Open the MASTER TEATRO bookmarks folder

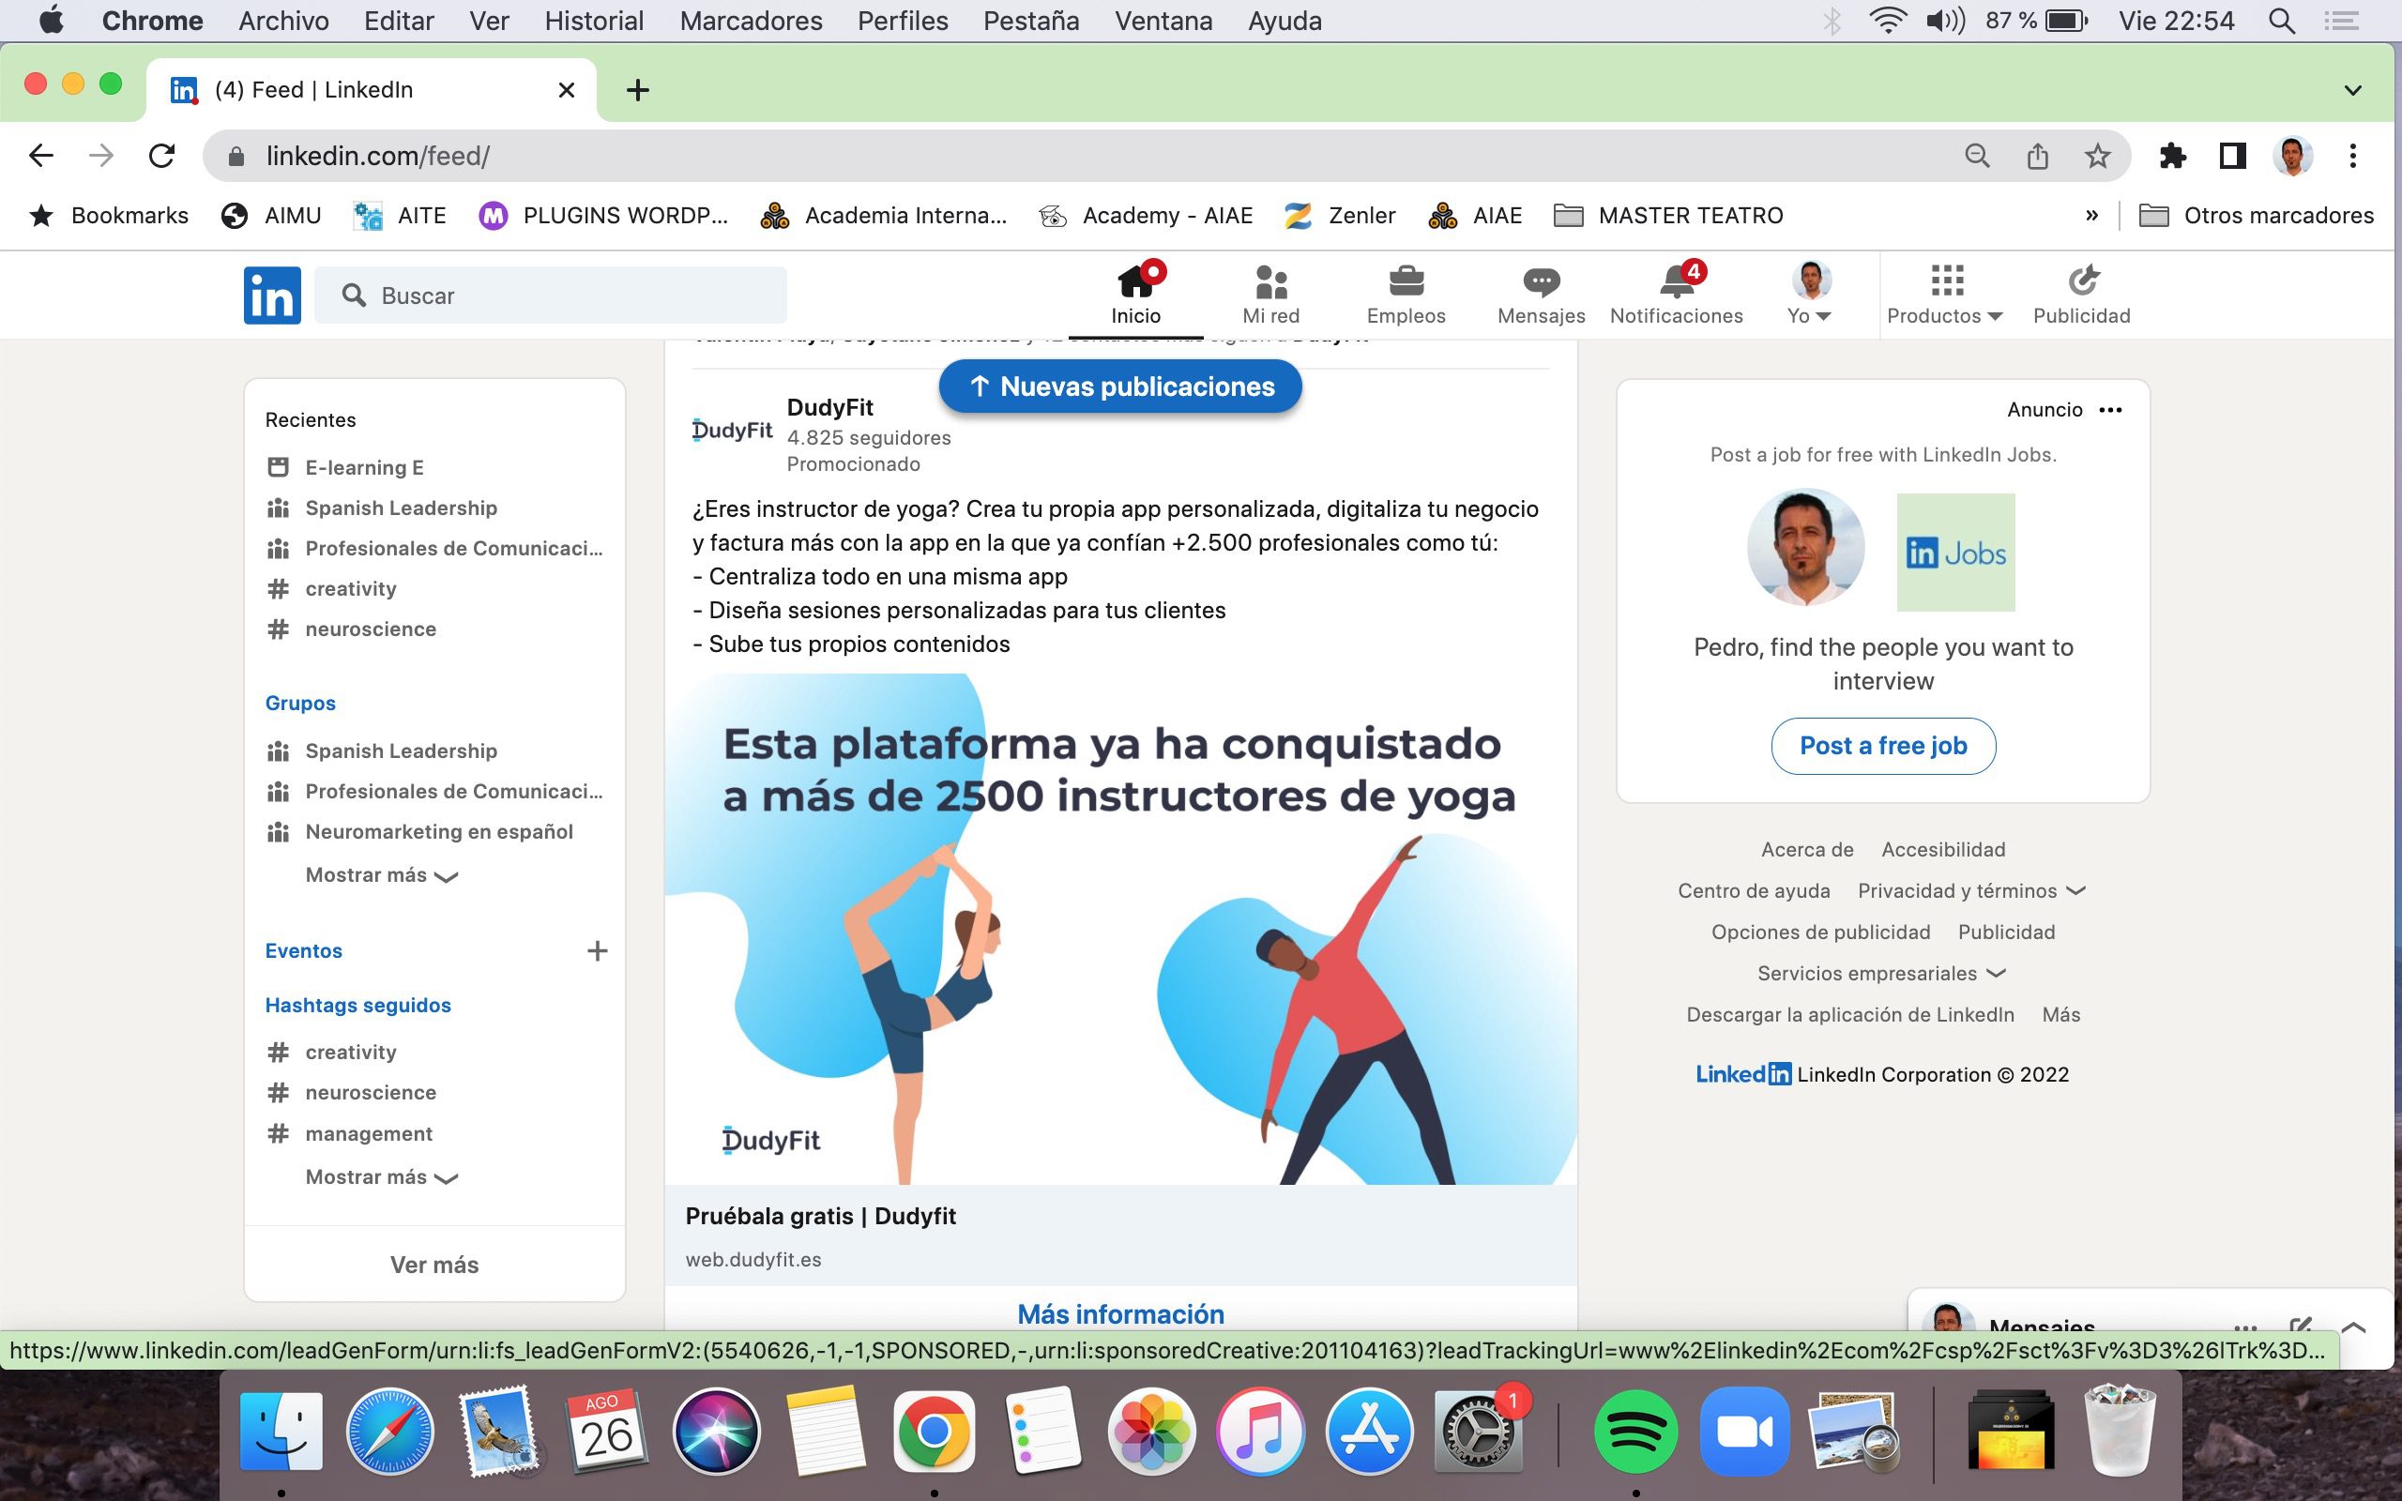(x=1668, y=216)
